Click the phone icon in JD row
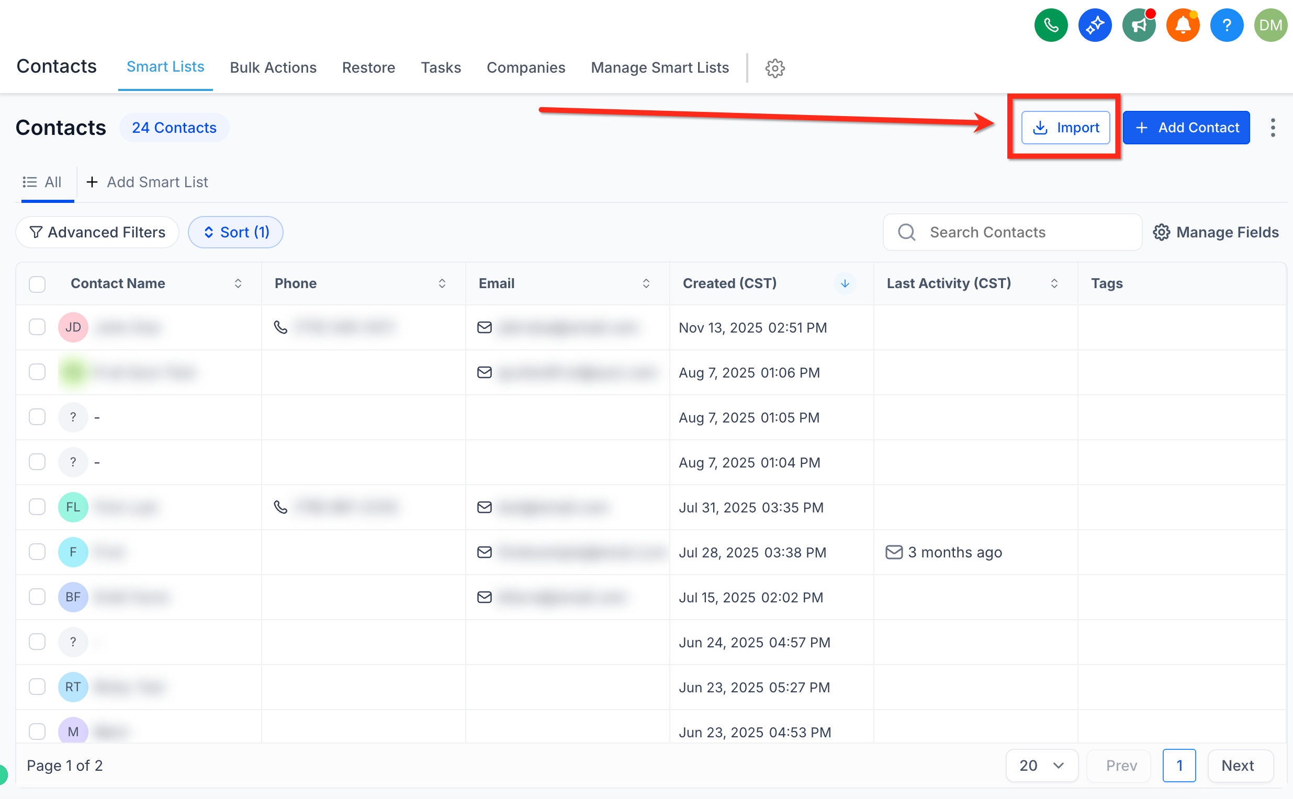 click(x=281, y=327)
